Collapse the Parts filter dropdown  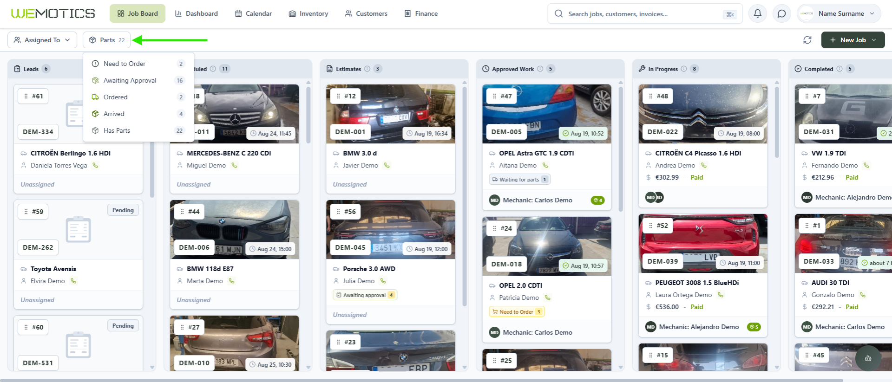(x=106, y=40)
